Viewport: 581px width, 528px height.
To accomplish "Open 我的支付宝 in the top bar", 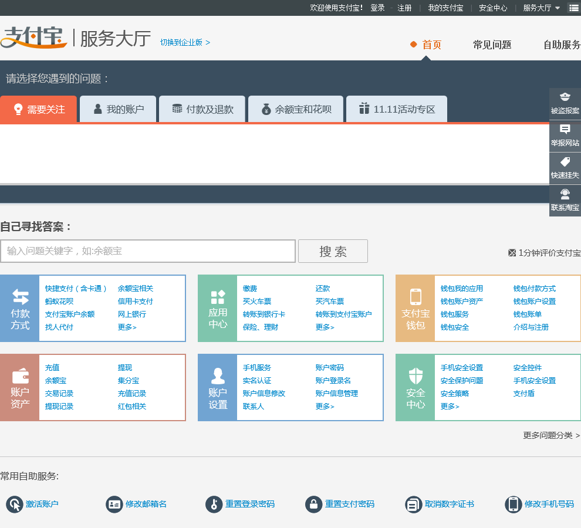I will pyautogui.click(x=446, y=8).
